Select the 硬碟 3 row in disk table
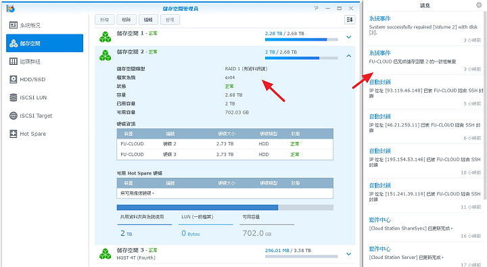 225,154
